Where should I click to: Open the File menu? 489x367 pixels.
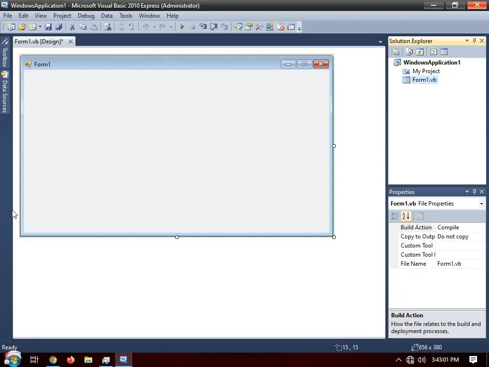(x=8, y=16)
